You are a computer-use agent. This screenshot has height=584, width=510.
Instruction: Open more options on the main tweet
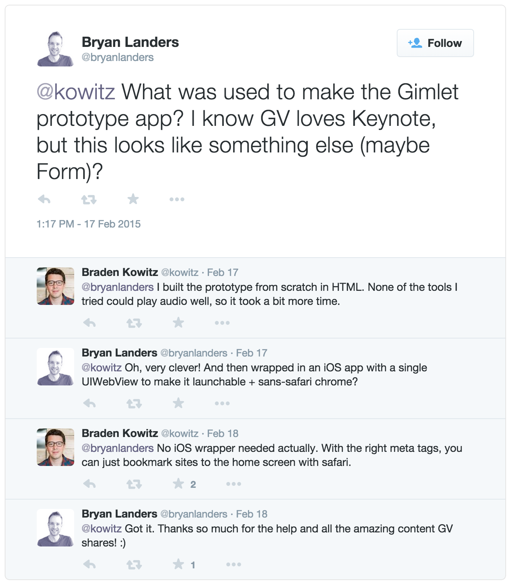click(177, 199)
